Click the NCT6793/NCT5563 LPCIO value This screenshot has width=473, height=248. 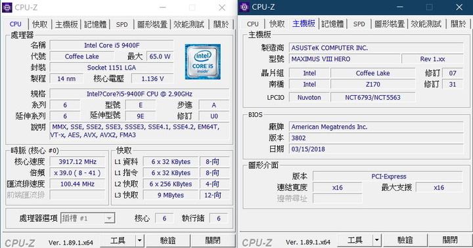[x=373, y=98]
